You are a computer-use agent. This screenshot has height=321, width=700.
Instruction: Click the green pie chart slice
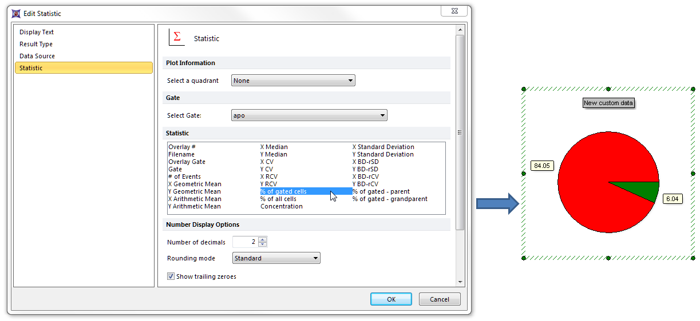pos(644,190)
